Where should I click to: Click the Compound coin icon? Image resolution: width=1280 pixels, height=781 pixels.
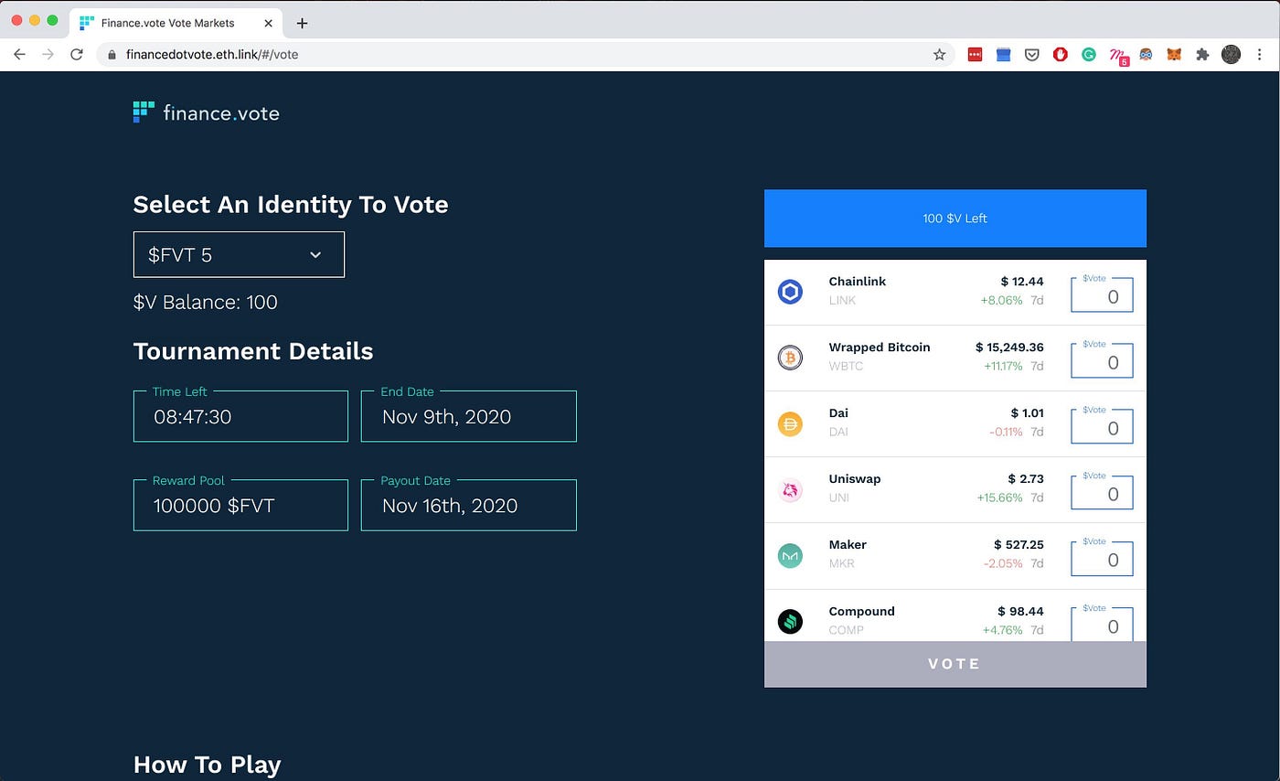(x=790, y=622)
